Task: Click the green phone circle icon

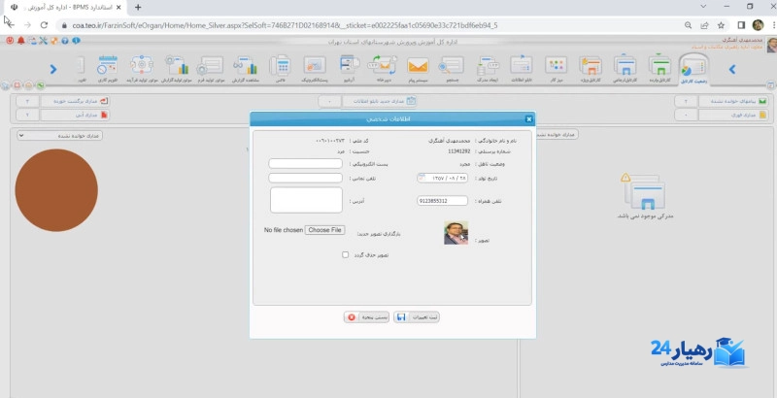Action: (40, 85)
